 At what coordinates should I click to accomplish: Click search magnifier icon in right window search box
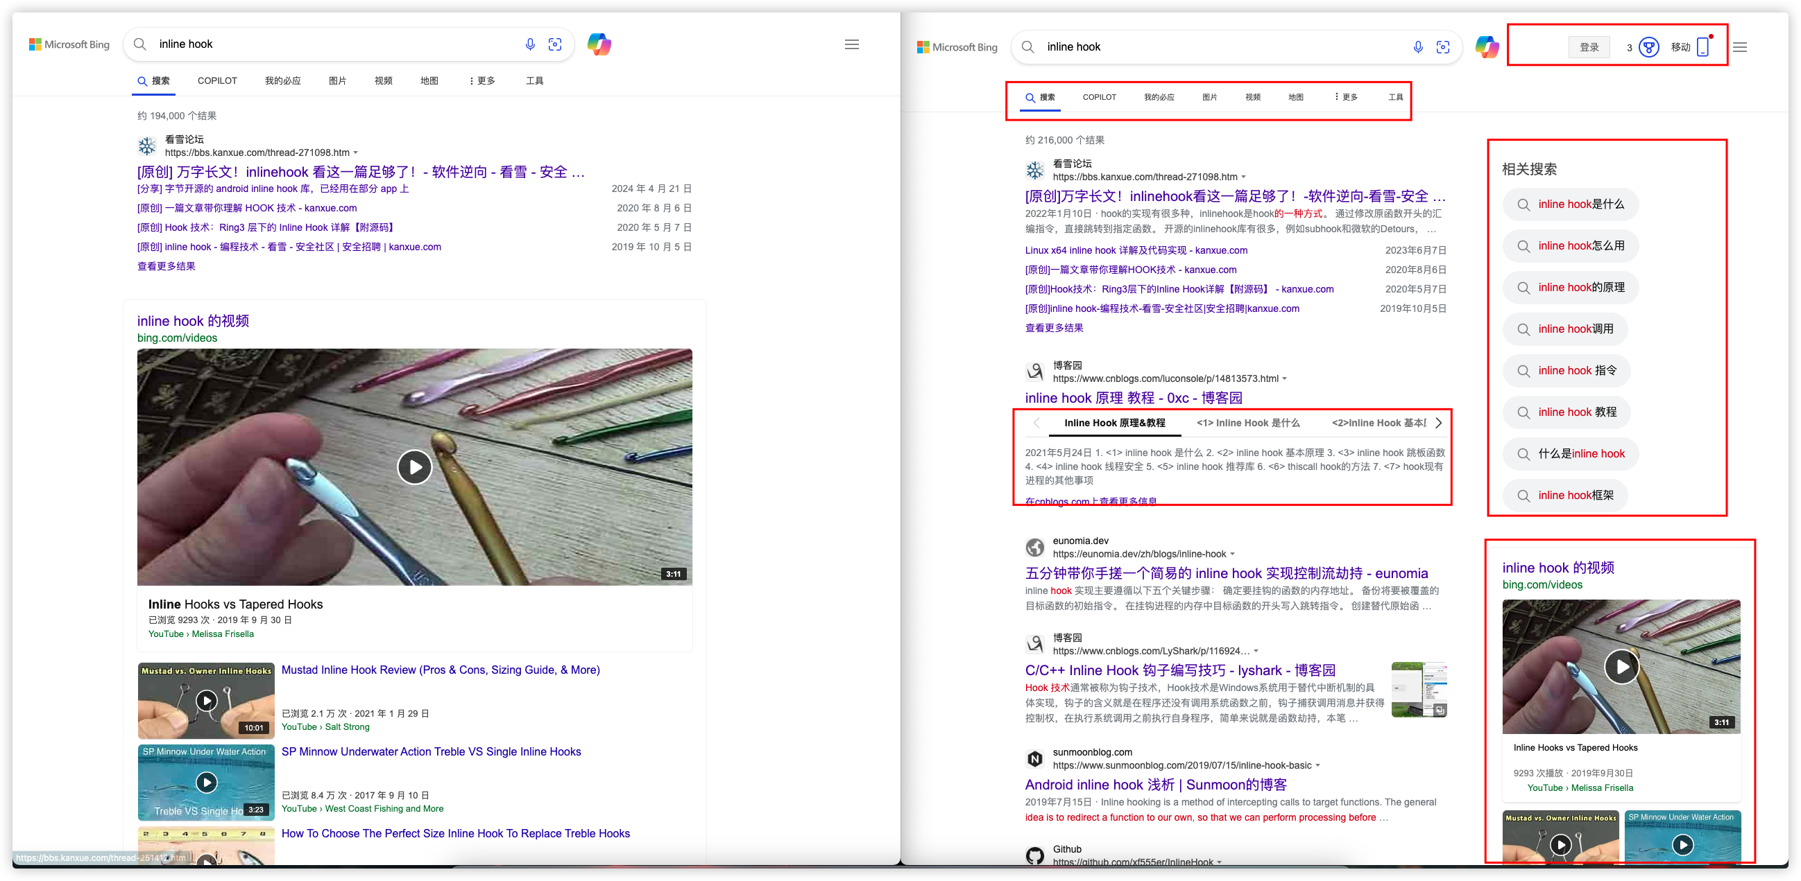pyautogui.click(x=1027, y=47)
